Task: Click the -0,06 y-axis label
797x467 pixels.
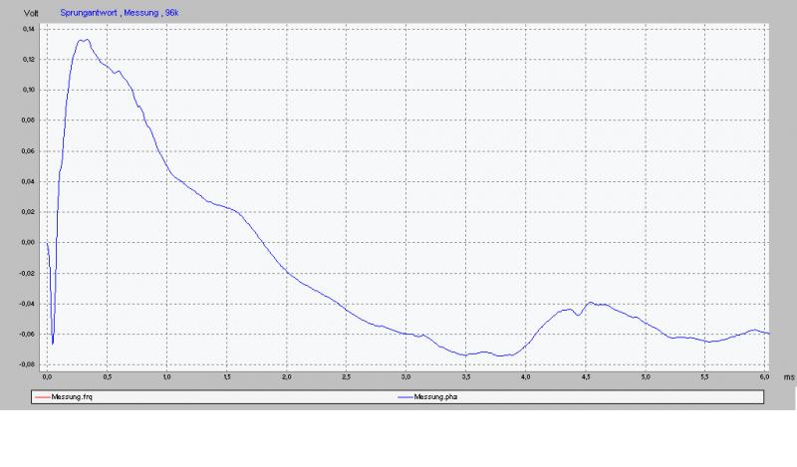Action: 28,335
